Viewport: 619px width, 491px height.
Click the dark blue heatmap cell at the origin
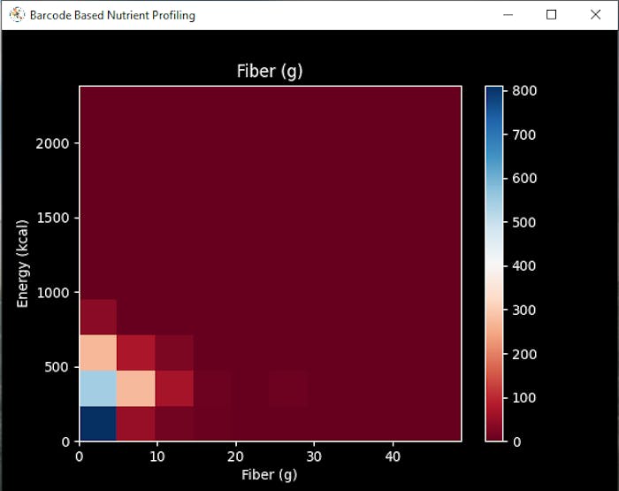(98, 424)
